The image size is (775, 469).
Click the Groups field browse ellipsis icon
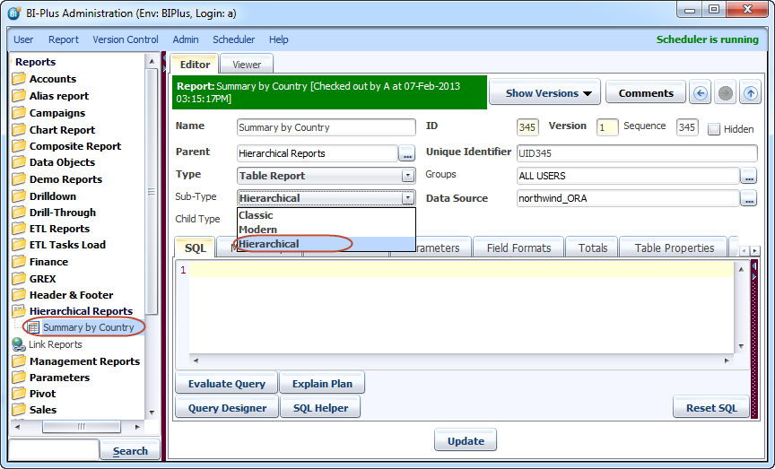tap(748, 176)
